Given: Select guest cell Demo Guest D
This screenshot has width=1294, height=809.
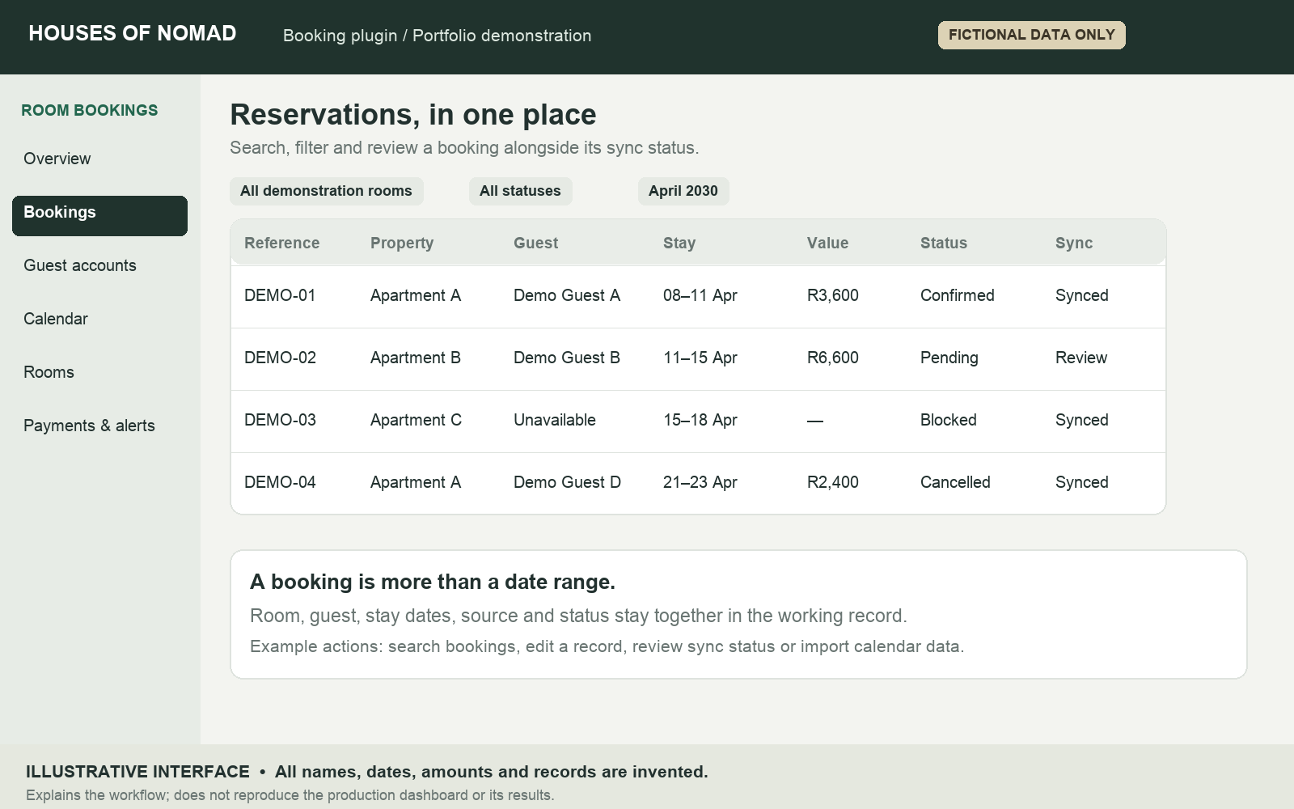Looking at the screenshot, I should tap(567, 482).
